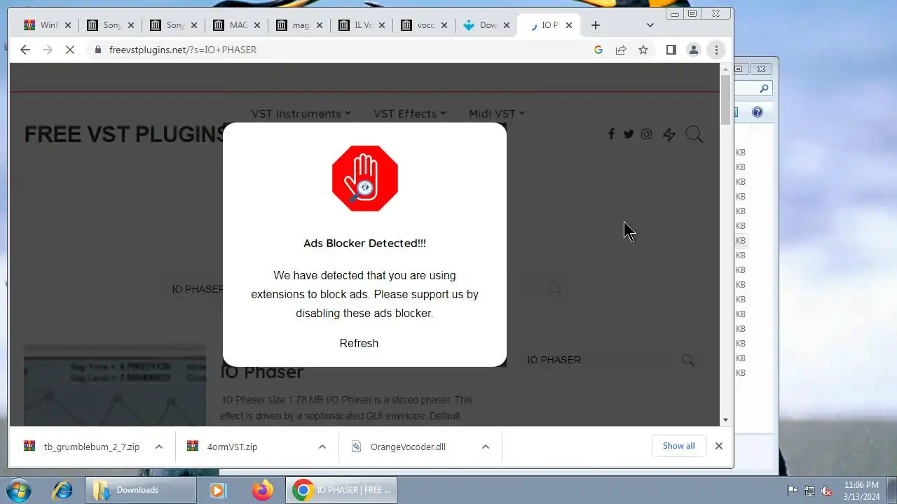This screenshot has width=897, height=504.
Task: Go back to the previous page
Action: pos(25,50)
